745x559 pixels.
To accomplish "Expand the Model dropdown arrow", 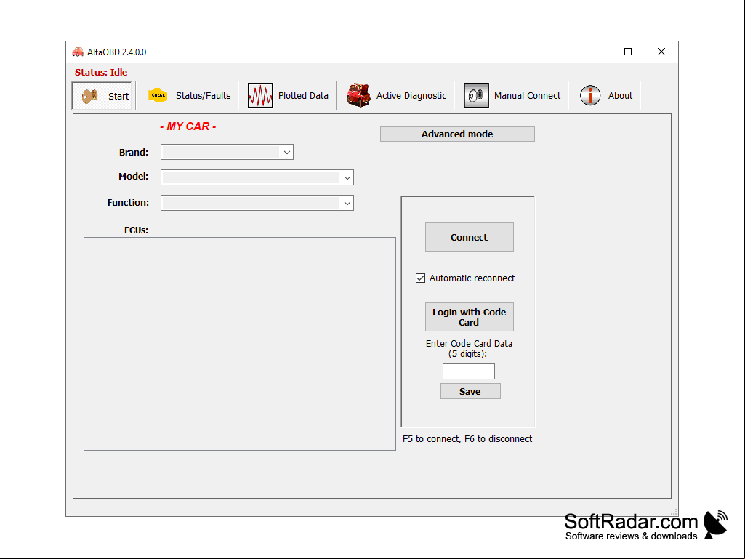I will click(x=347, y=178).
